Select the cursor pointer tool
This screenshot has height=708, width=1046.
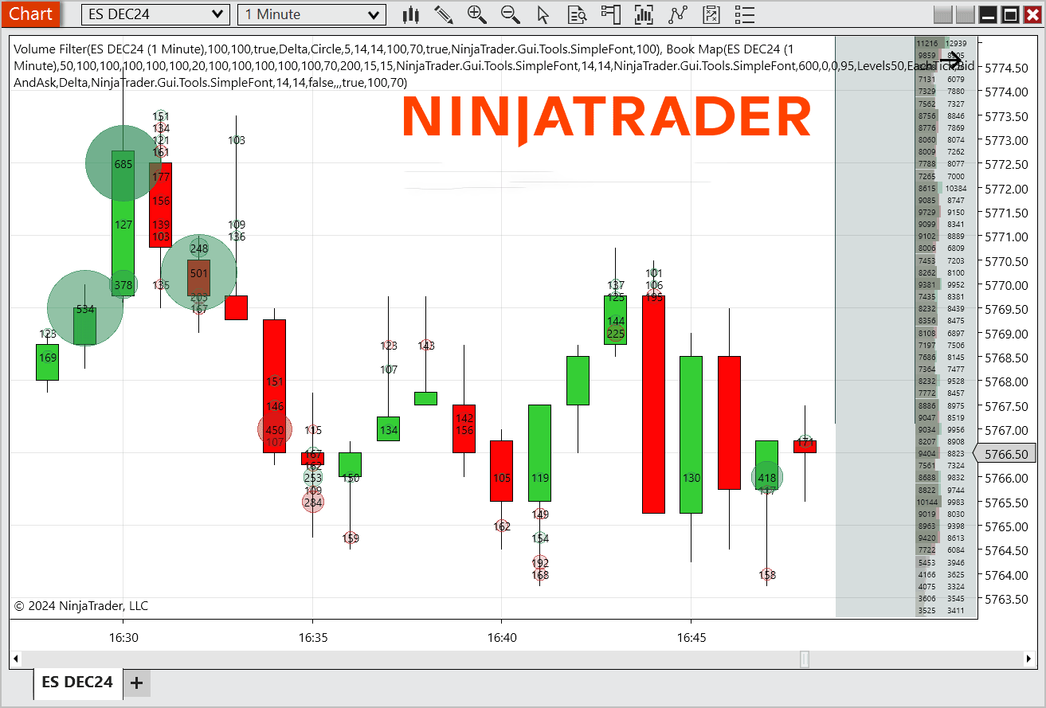[543, 14]
